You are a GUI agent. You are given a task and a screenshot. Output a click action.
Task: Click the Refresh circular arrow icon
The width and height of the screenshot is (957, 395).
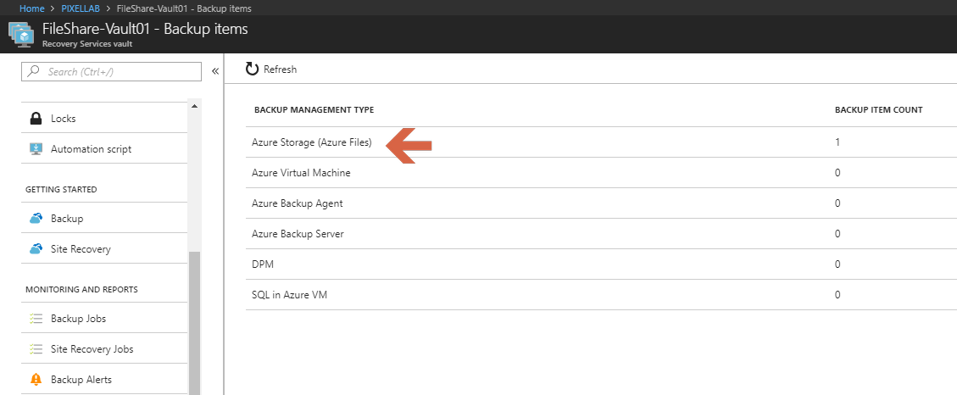pyautogui.click(x=252, y=70)
